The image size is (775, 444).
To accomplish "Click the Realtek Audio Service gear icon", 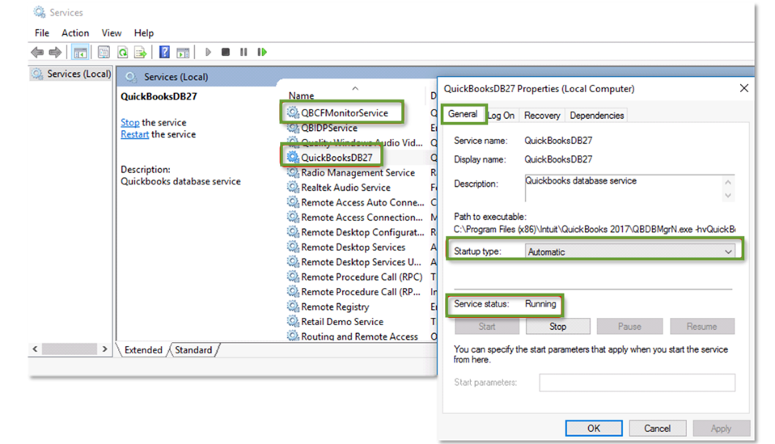I will [293, 187].
